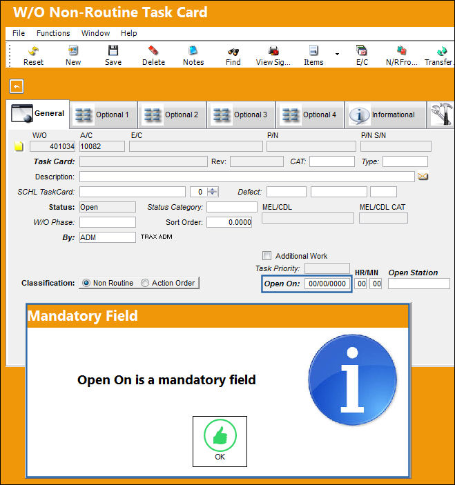Click the Open On date field
455x485 pixels.
327,284
